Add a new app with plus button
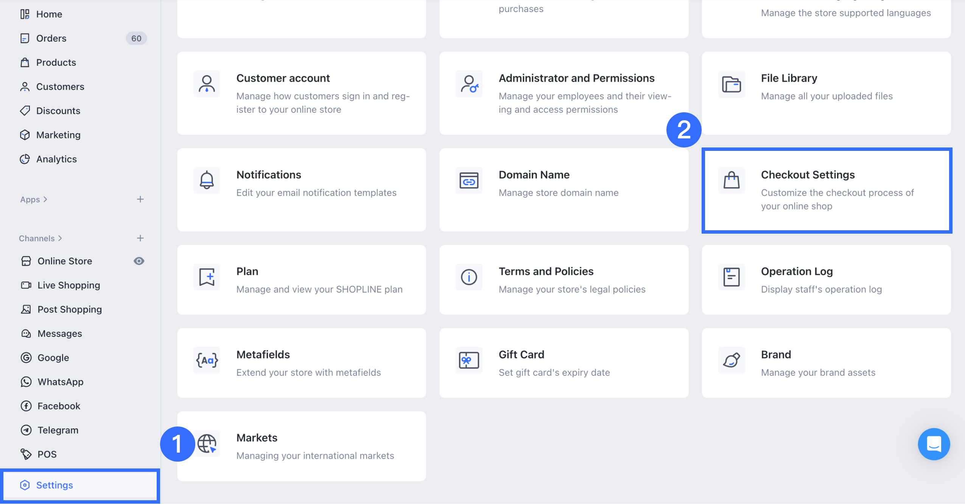The image size is (965, 504). [140, 199]
